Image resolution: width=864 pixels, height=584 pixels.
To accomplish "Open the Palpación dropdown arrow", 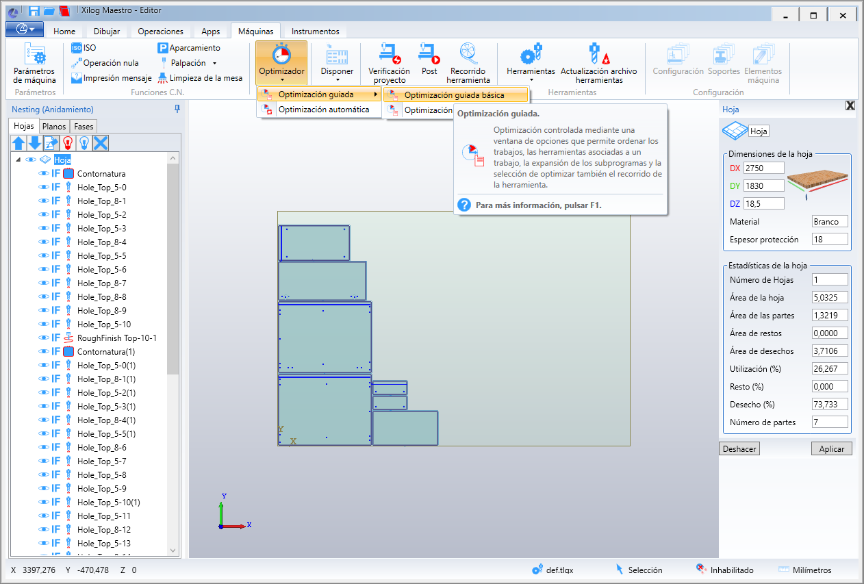I will 214,63.
